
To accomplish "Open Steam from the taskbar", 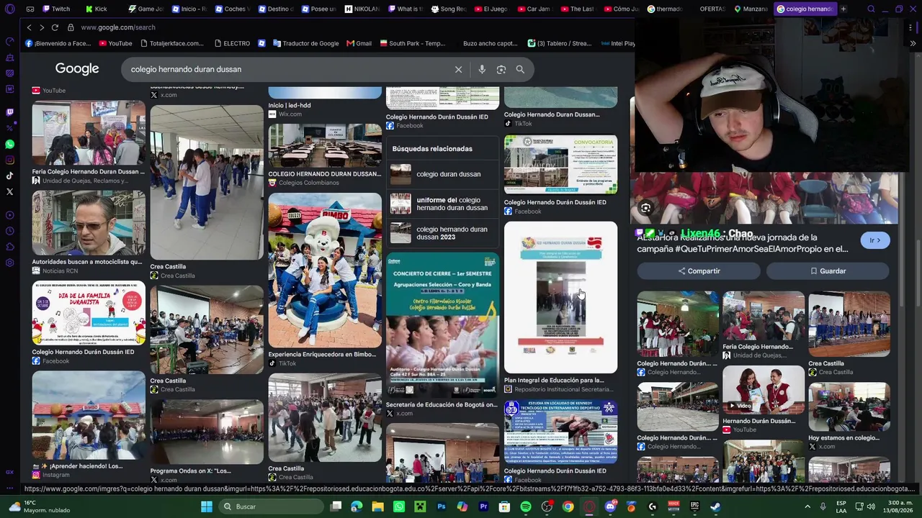I will pos(715,506).
